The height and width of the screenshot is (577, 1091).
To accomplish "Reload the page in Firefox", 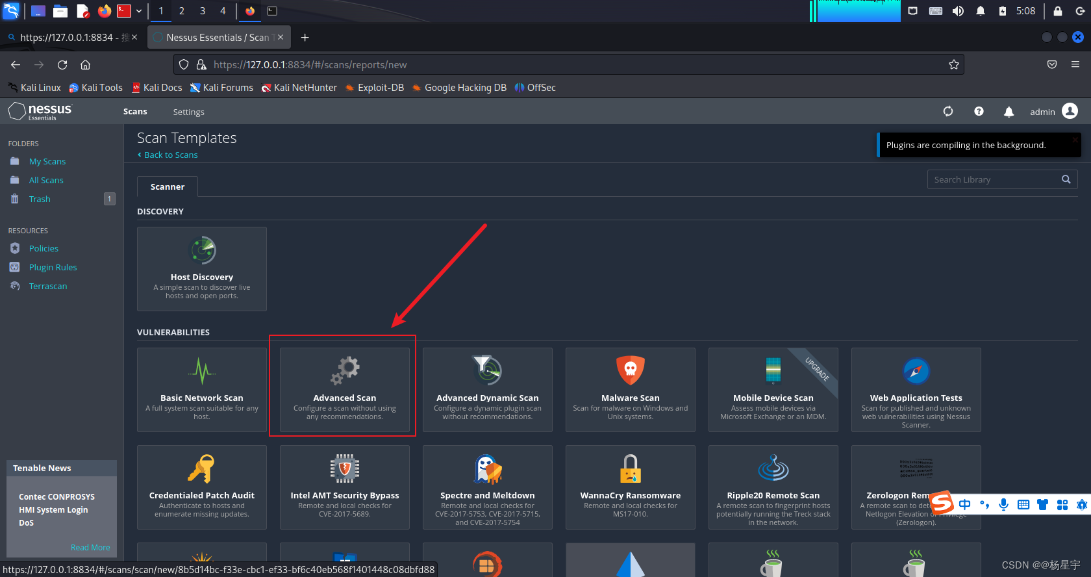I will (x=62, y=64).
